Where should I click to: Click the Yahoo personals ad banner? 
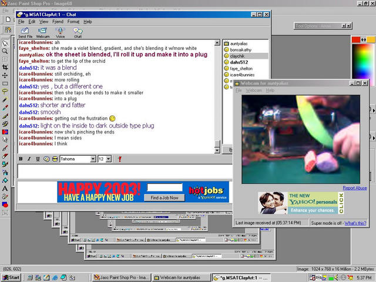[x=301, y=203]
